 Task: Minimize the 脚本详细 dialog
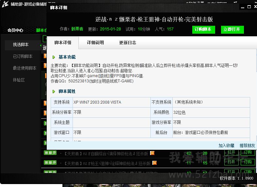tap(243, 7)
